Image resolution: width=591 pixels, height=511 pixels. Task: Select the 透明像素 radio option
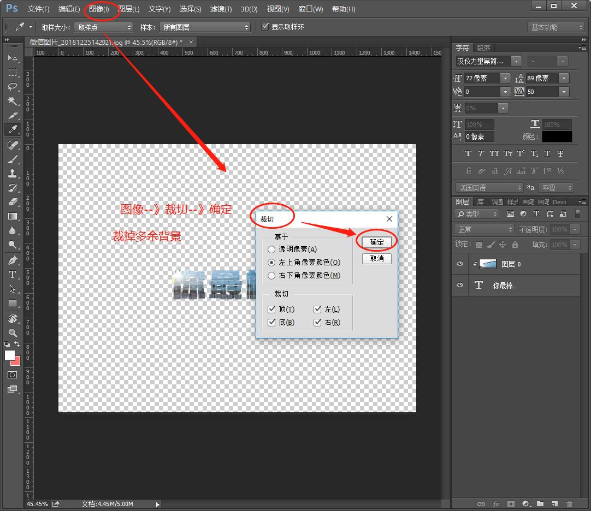[271, 249]
